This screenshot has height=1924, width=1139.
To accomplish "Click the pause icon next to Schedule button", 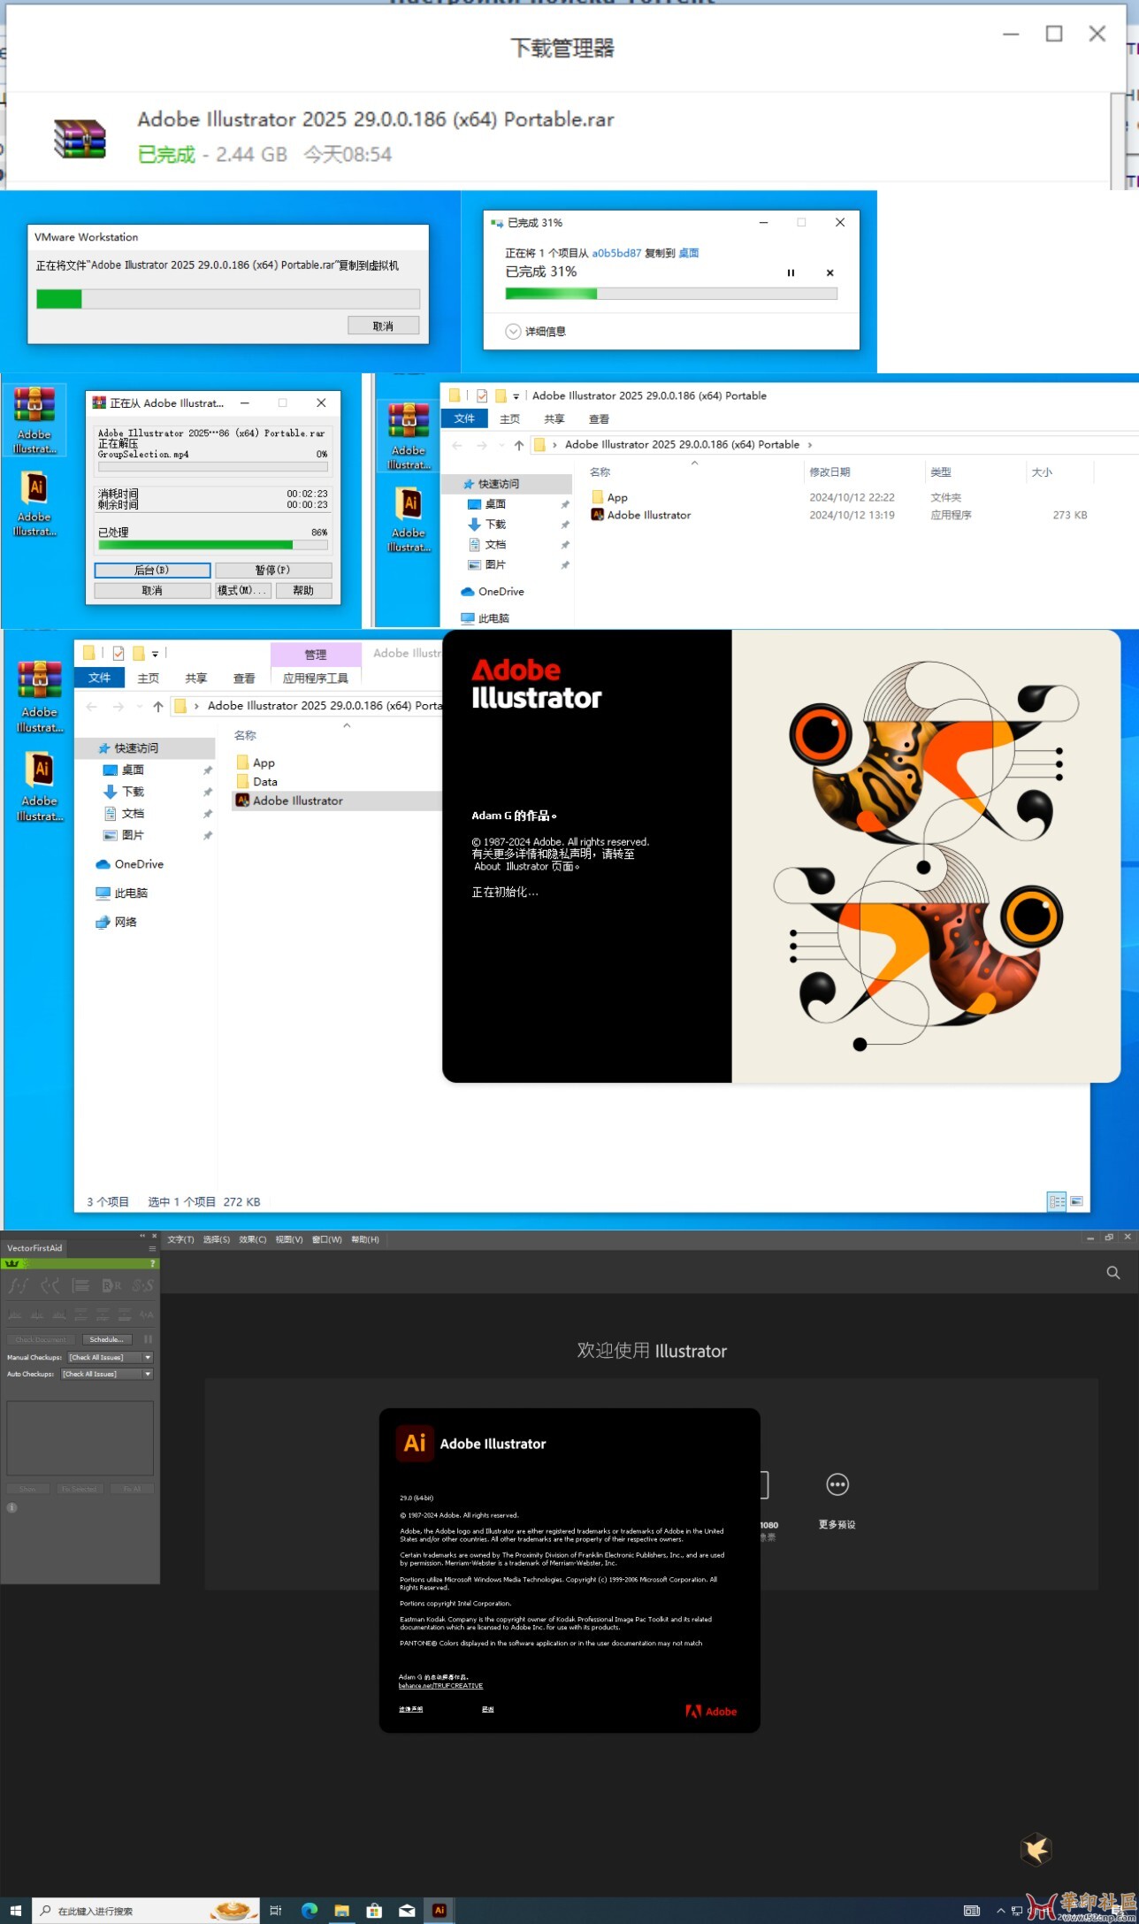I will [148, 1339].
